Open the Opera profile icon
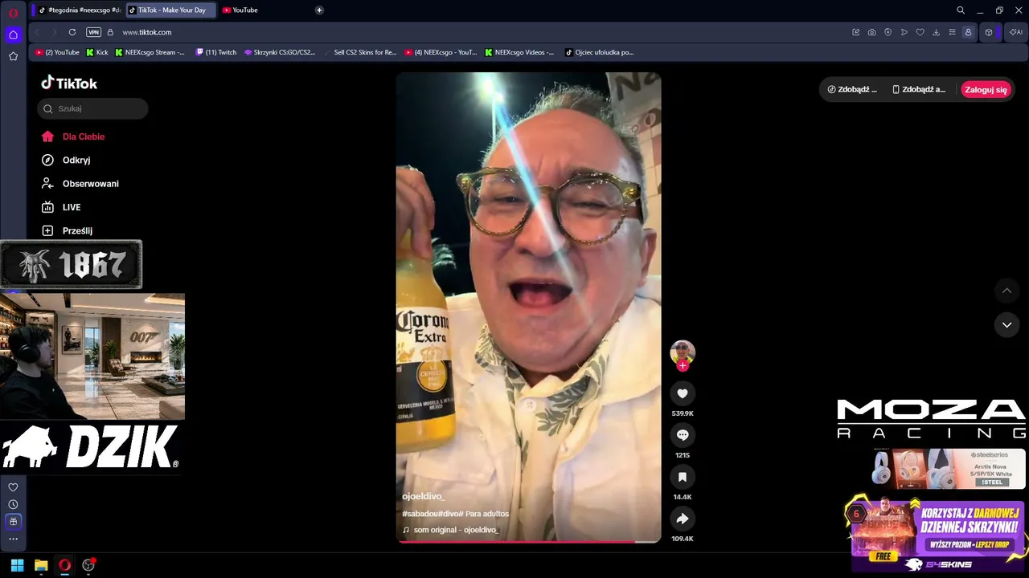Viewport: 1029px width, 578px height. [968, 32]
